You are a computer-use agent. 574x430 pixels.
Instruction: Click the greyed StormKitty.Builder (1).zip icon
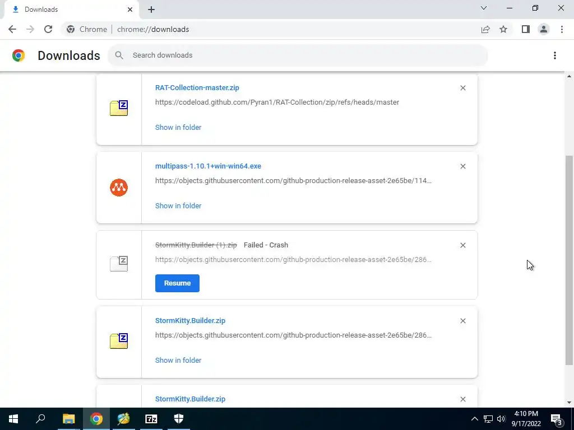click(119, 264)
